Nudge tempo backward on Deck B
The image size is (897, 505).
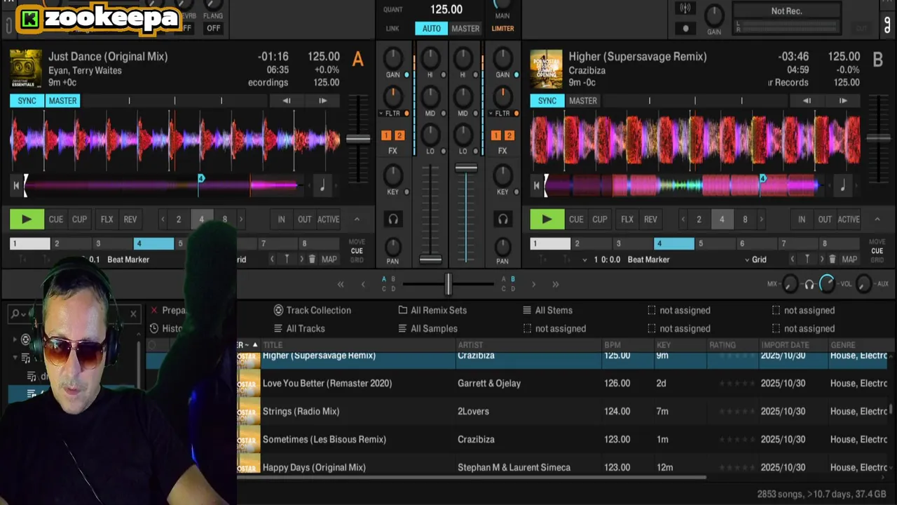(x=807, y=101)
